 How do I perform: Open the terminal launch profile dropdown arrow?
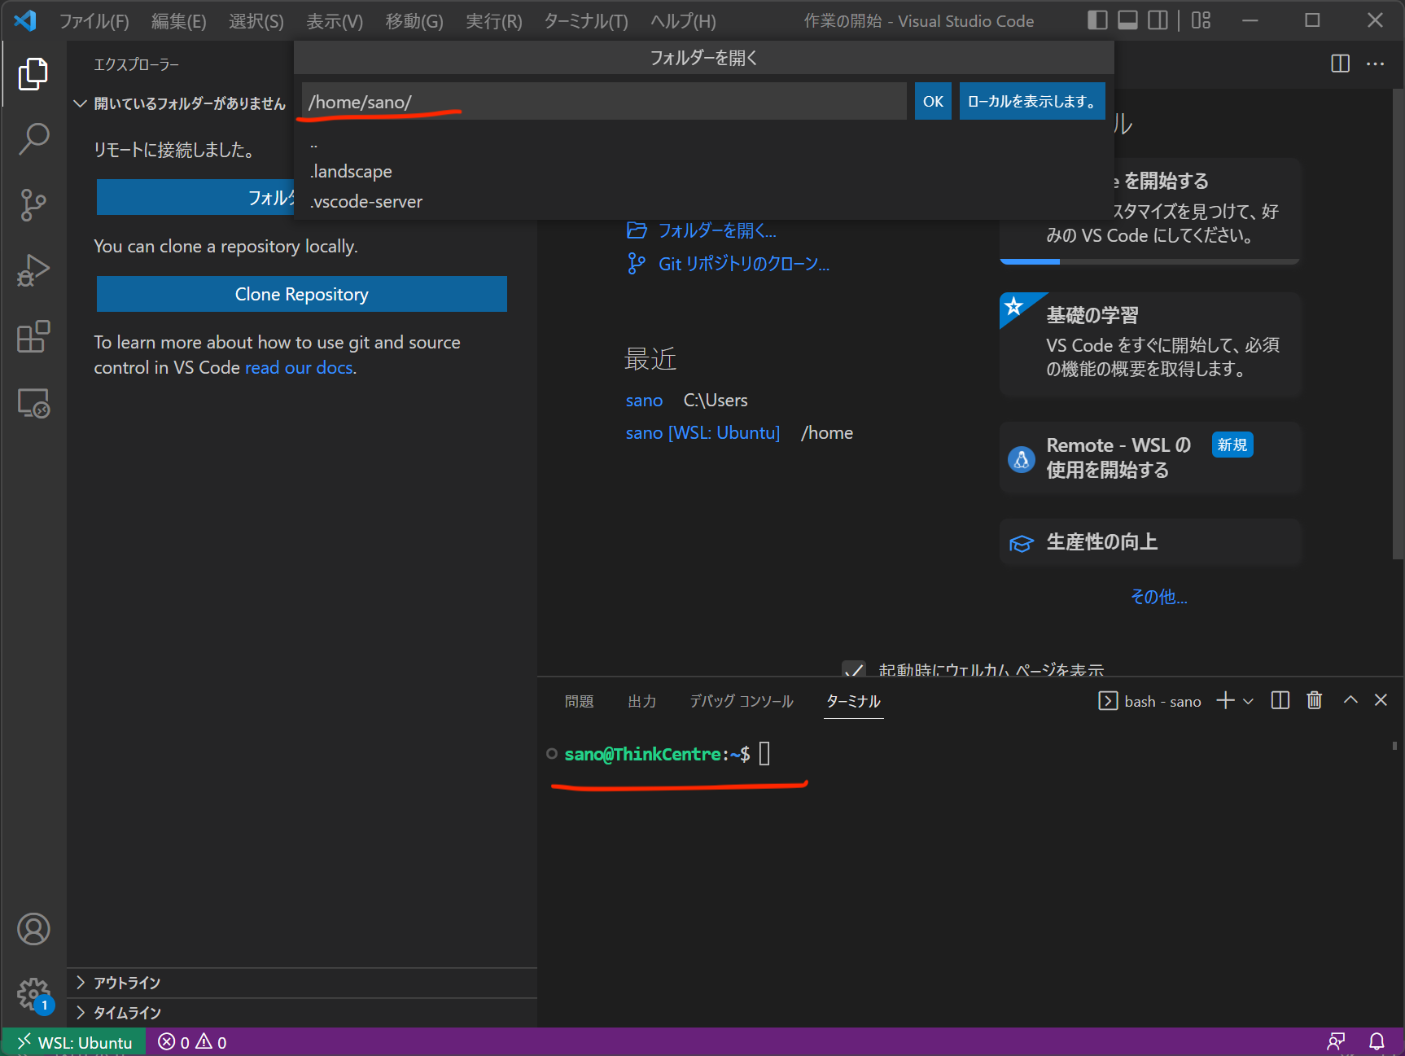click(1248, 701)
